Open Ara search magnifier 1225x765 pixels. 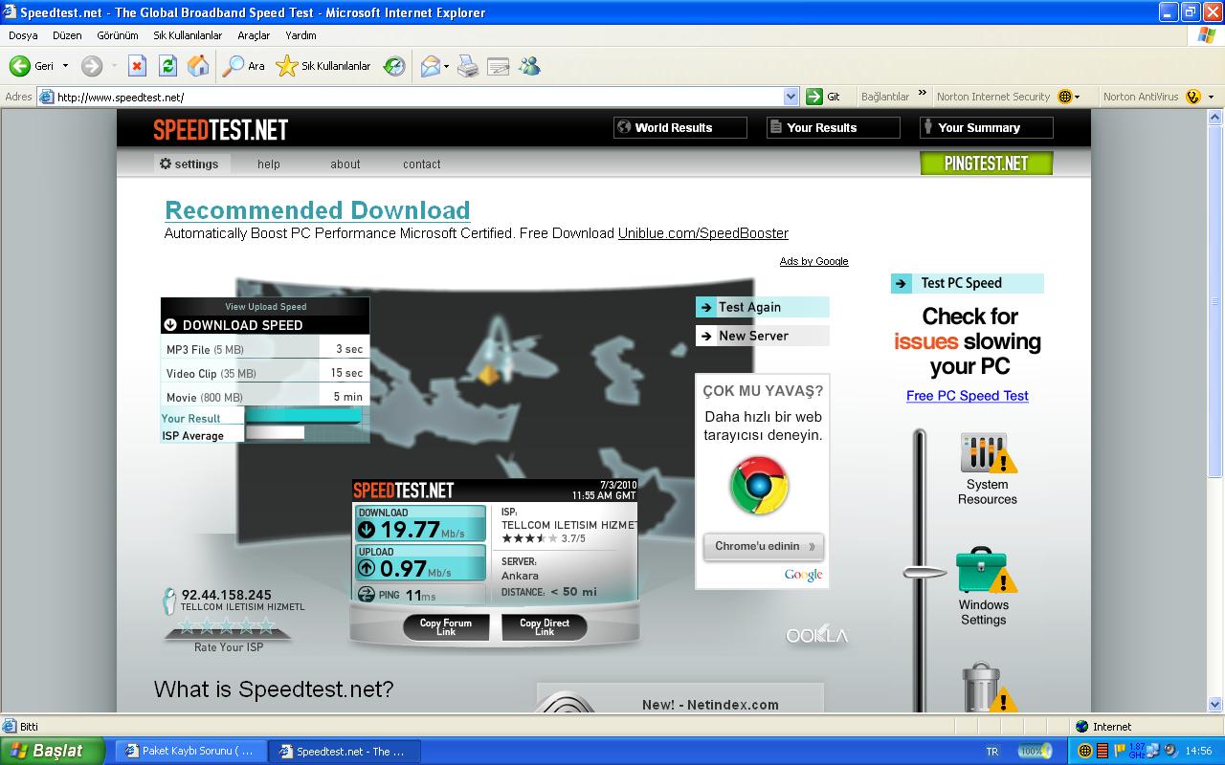[243, 66]
